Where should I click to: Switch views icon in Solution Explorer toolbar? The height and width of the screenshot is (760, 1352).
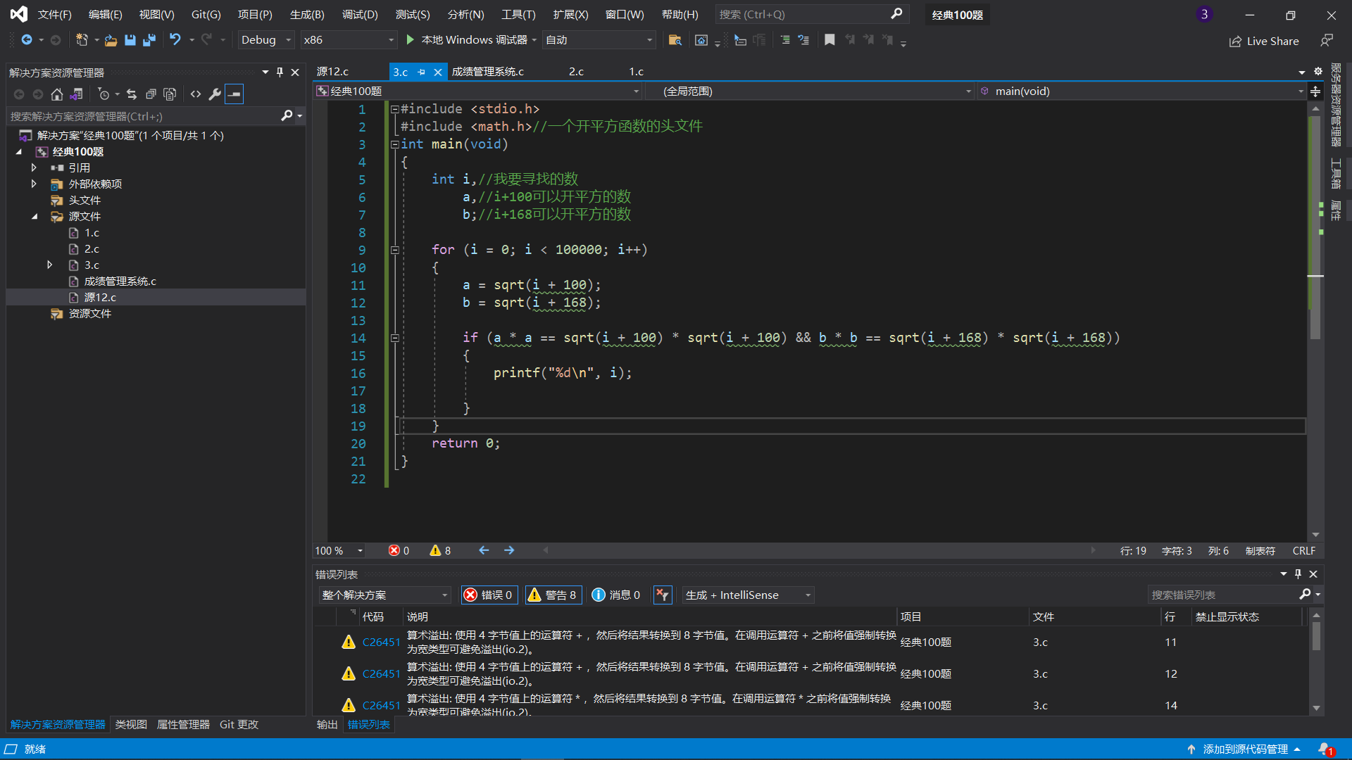point(77,94)
